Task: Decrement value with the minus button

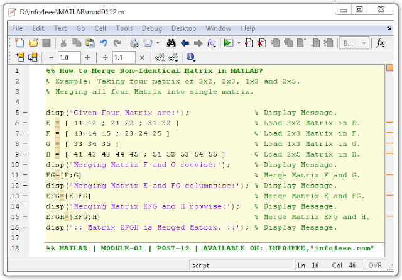Action: click(52, 57)
